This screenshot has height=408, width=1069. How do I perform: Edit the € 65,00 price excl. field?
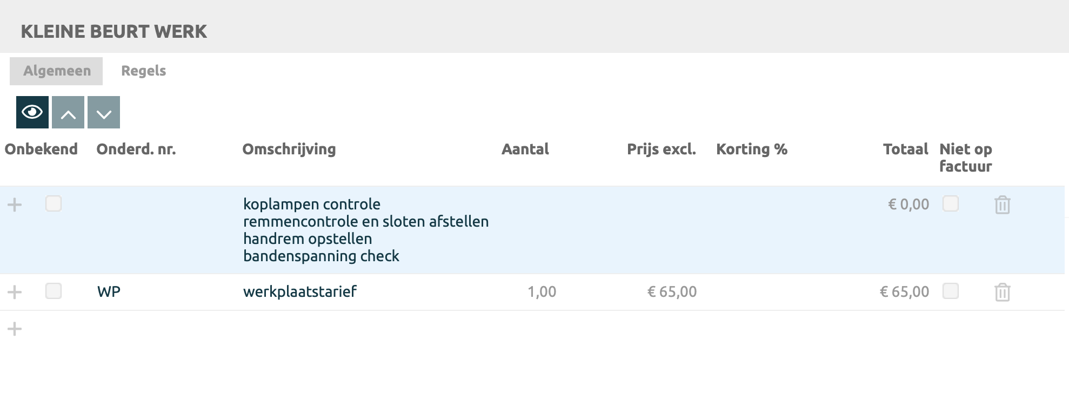672,292
